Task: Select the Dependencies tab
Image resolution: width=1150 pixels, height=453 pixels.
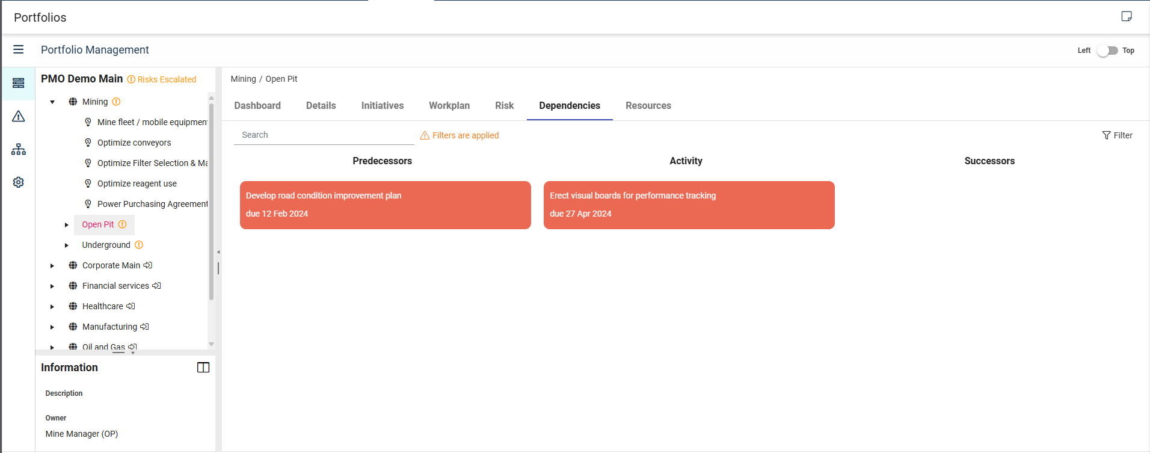Action: [570, 105]
